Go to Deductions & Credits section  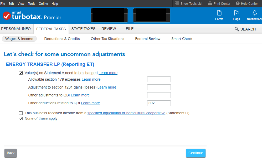pyautogui.click(x=62, y=39)
